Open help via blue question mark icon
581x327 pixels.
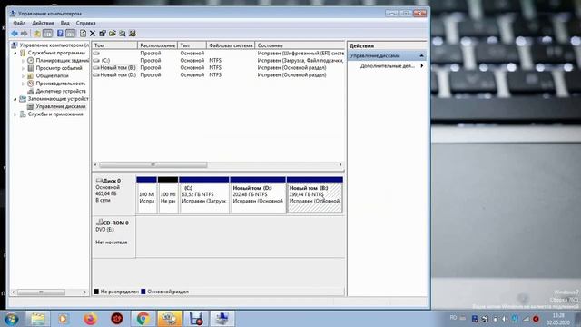tap(60, 34)
